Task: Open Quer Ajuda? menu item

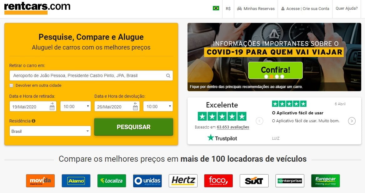Action: (347, 8)
